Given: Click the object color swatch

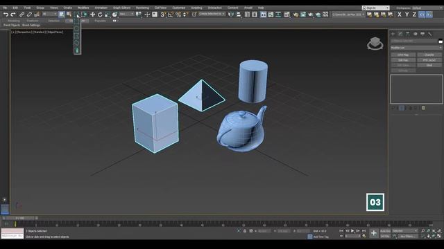Looking at the screenshot, I should click(441, 41).
